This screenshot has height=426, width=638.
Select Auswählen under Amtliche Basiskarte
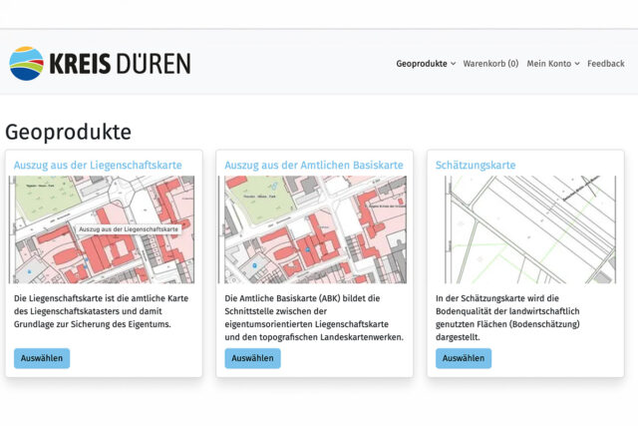pyautogui.click(x=252, y=358)
